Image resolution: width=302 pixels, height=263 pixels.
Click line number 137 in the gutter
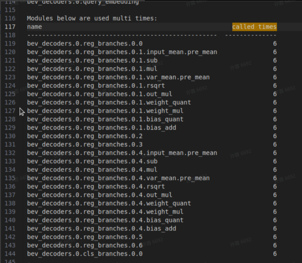pos(10,195)
